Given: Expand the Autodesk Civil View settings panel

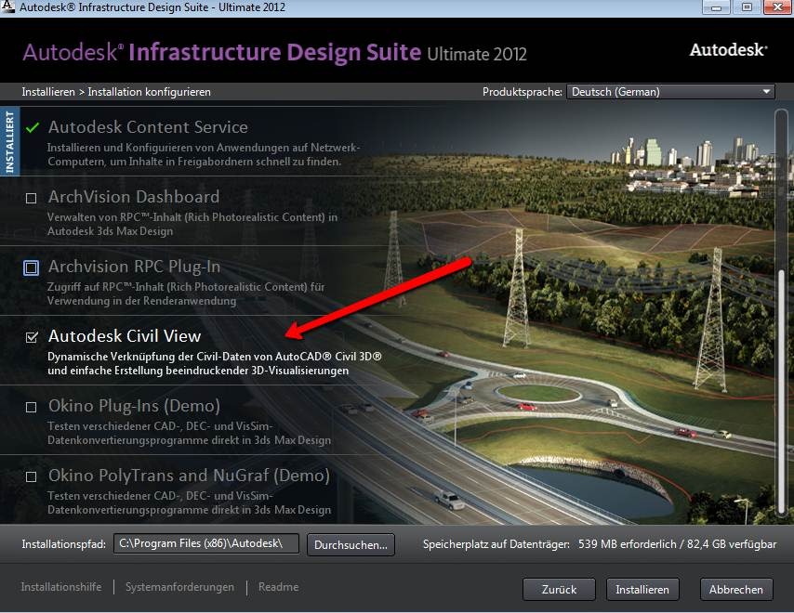Looking at the screenshot, I should coord(125,336).
